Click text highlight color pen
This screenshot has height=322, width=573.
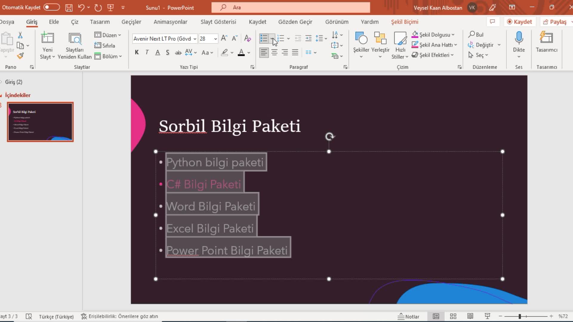224,52
